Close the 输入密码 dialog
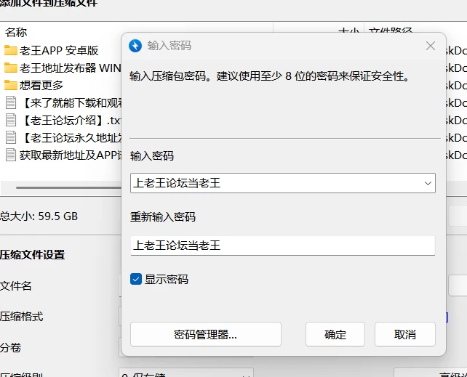Screen dimensions: 467x377 [x=431, y=46]
